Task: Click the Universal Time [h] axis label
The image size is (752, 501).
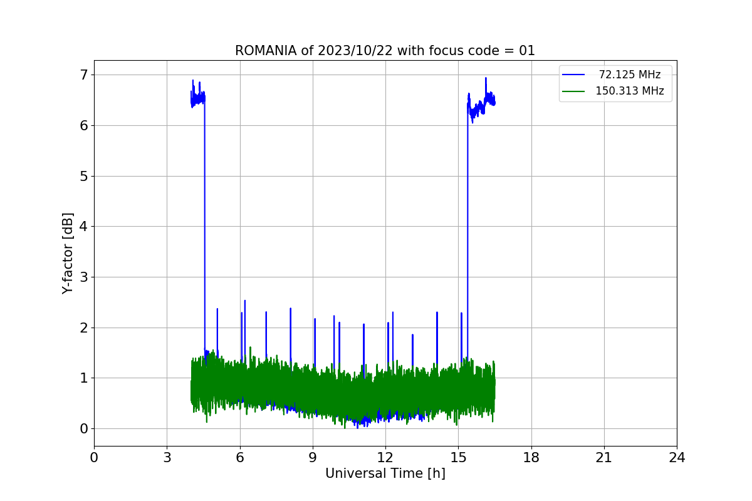Action: click(x=385, y=473)
